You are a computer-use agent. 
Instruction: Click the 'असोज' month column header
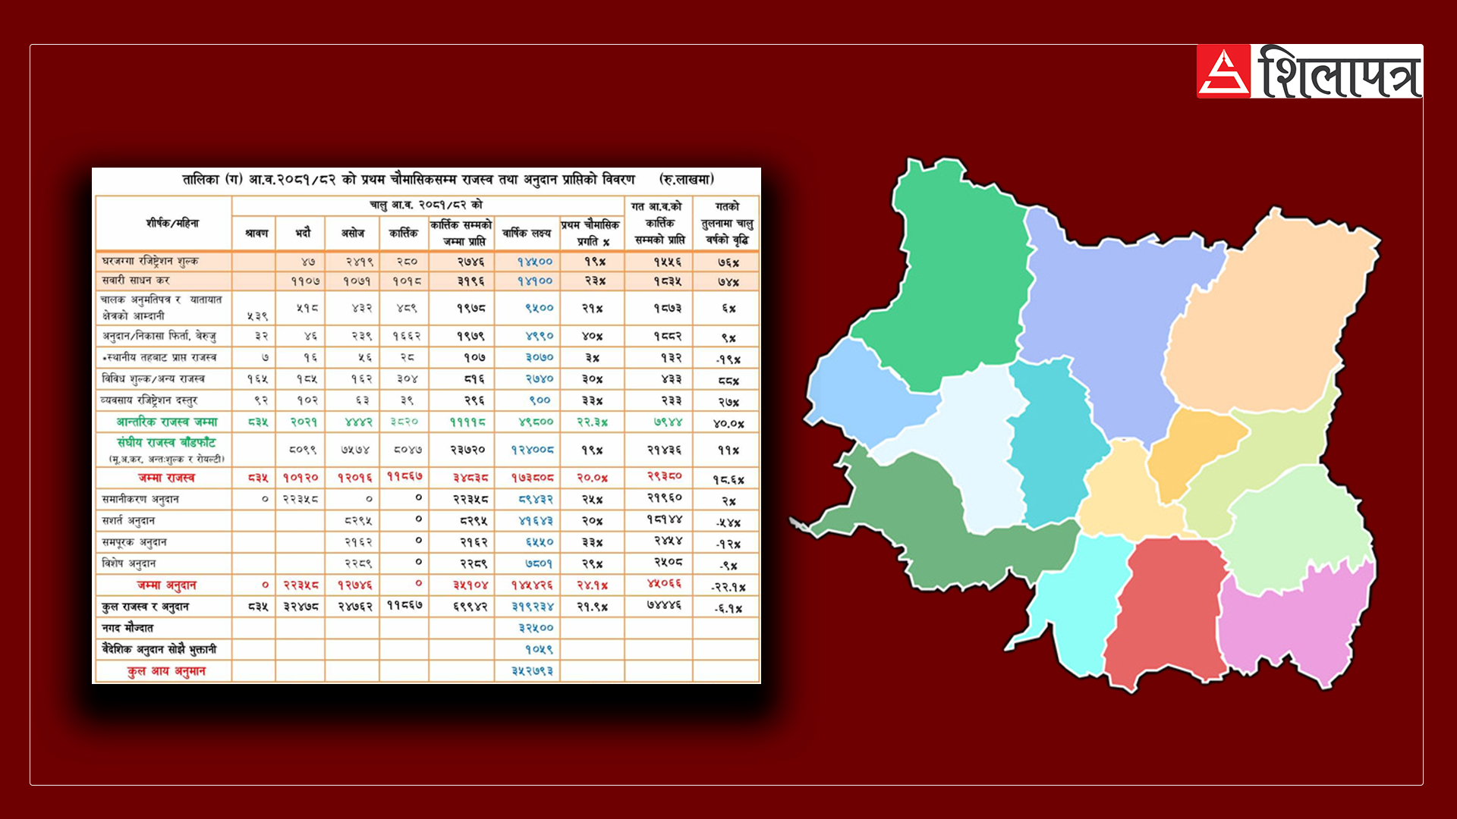point(353,234)
